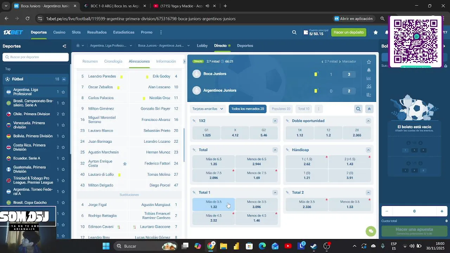This screenshot has height=253, width=450.
Task: Open Microsoft Edge from taskbar
Action: tap(262, 246)
